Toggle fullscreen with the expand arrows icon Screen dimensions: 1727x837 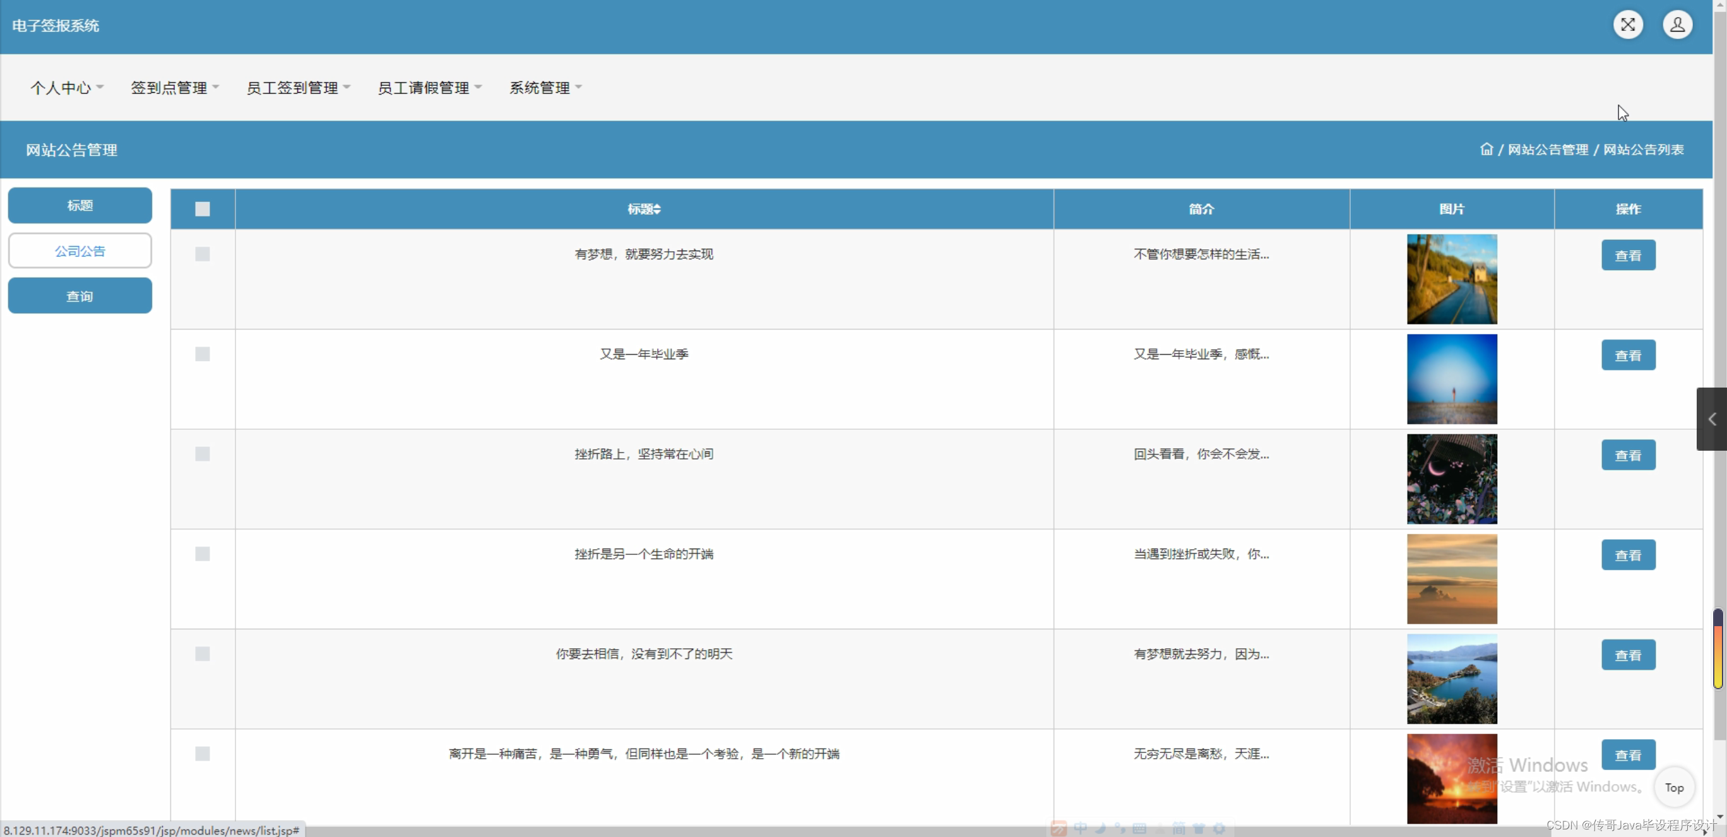point(1628,24)
